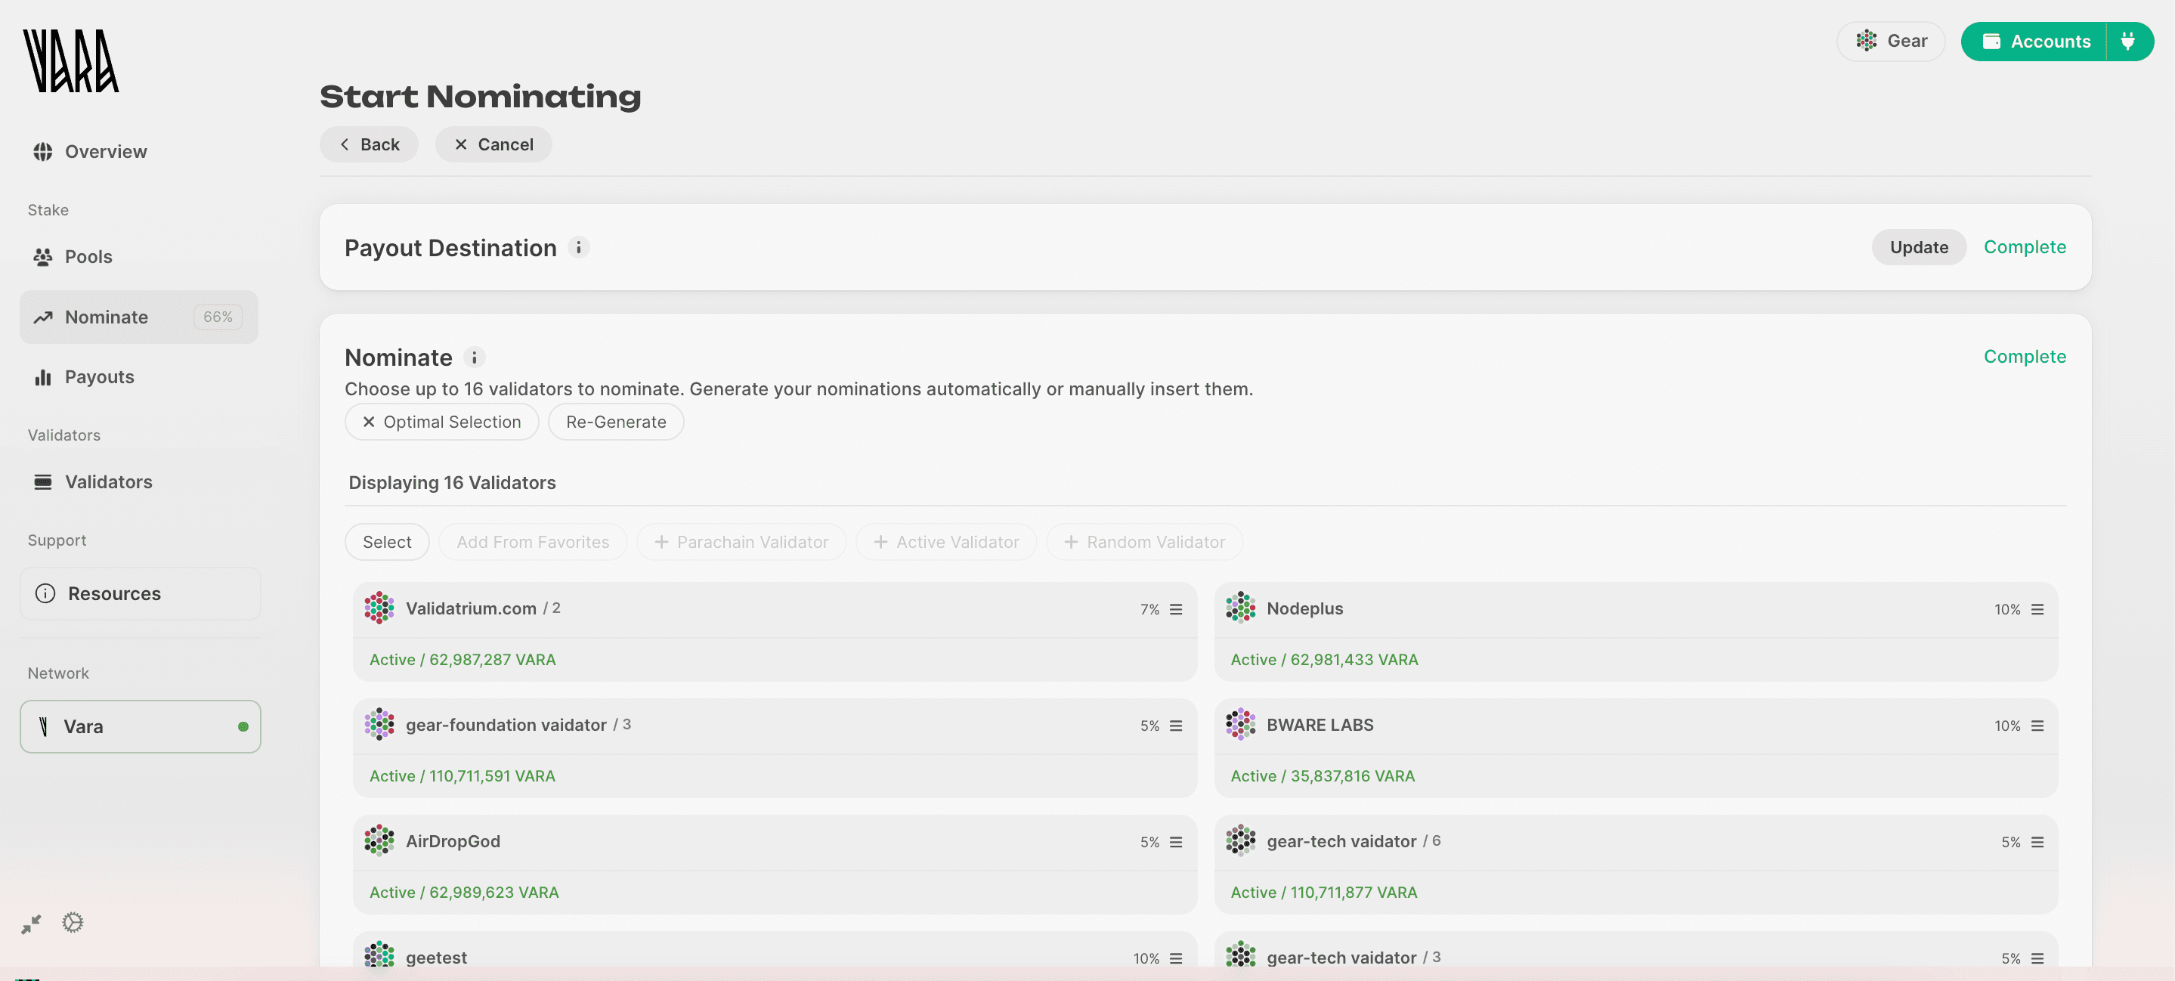Viewport: 2175px width, 981px height.
Task: Open the menu on the BWARE LABS validator row
Action: tap(2038, 726)
